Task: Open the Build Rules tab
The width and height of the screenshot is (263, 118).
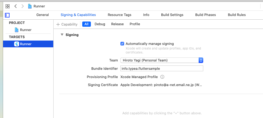Action: tap(237, 15)
